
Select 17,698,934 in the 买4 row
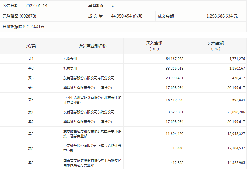pos(174,87)
